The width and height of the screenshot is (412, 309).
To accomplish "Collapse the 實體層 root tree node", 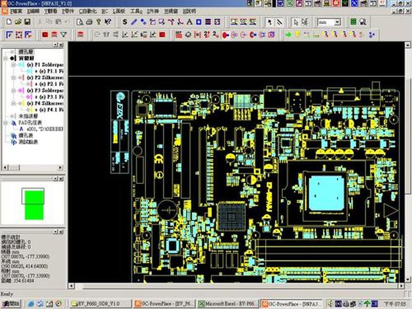I will pos(6,58).
